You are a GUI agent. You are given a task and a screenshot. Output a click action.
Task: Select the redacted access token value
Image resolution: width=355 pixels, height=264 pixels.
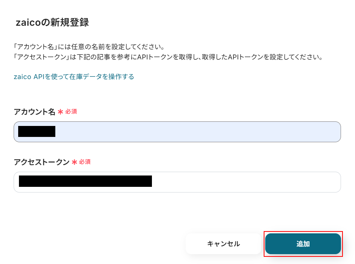(85, 182)
